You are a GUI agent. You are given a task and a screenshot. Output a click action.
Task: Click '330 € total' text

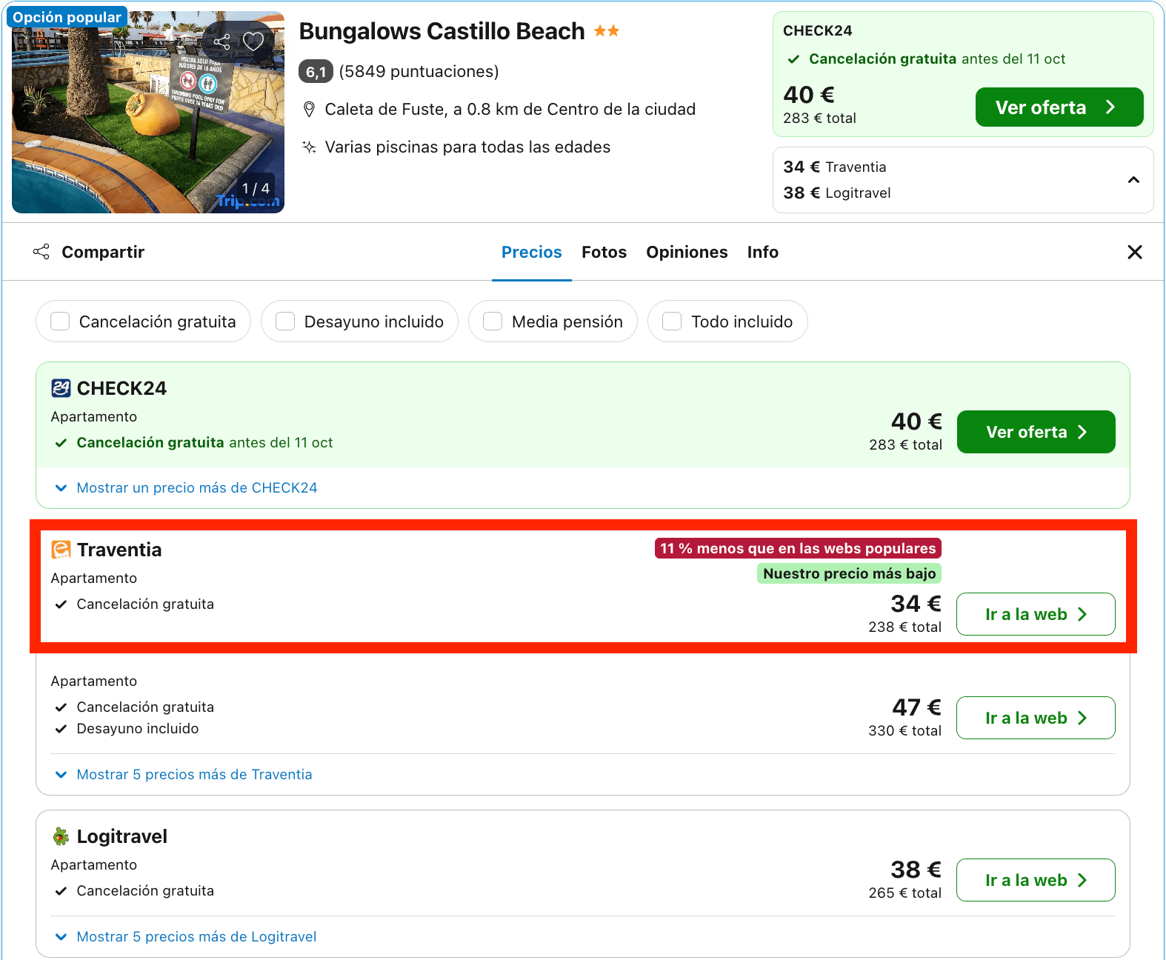click(905, 730)
